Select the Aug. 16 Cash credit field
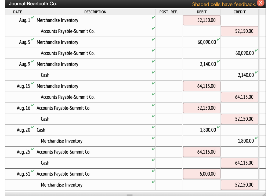 point(240,119)
